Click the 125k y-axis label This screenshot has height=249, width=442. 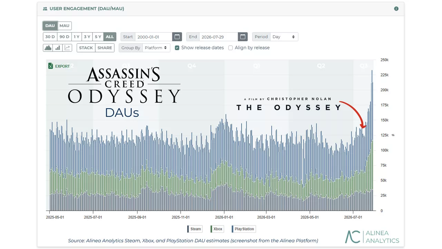[384, 135]
